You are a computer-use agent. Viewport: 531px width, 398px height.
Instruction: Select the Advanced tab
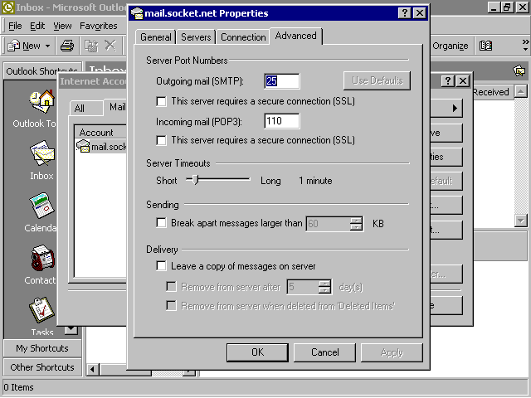click(295, 36)
